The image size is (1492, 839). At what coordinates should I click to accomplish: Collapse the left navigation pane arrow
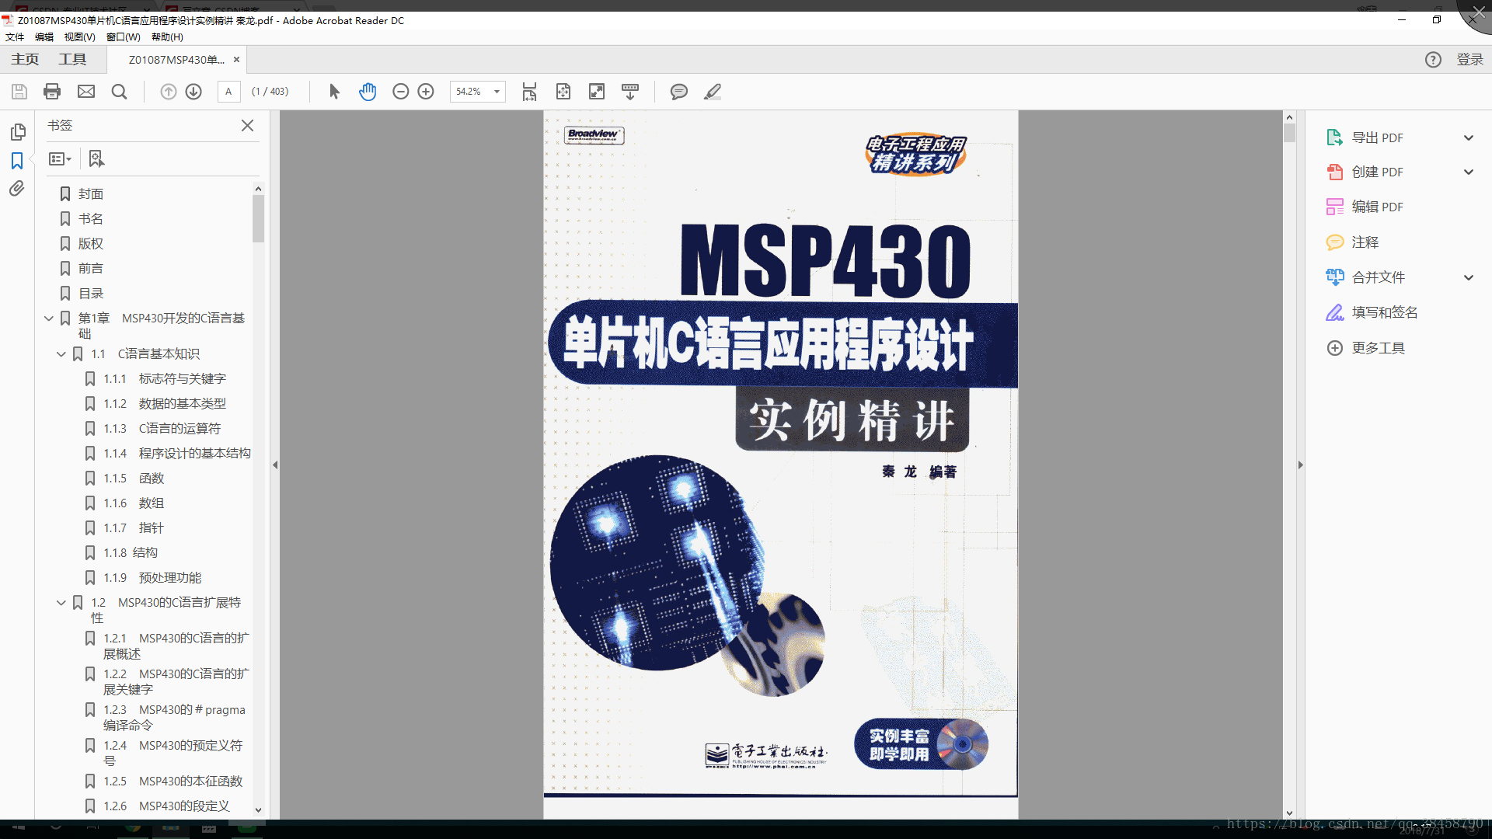[x=275, y=465]
